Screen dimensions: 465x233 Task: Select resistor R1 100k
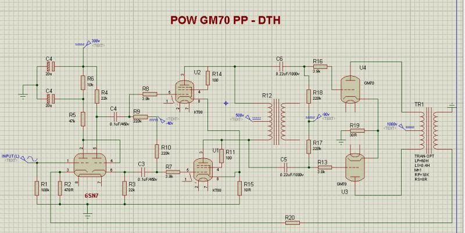(x=37, y=188)
